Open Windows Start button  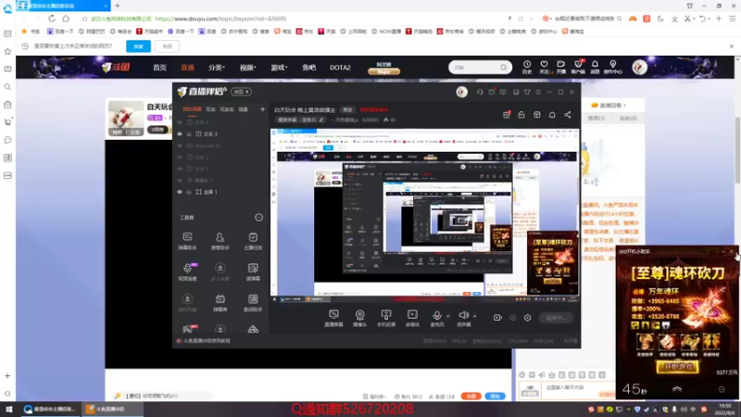(x=8, y=409)
